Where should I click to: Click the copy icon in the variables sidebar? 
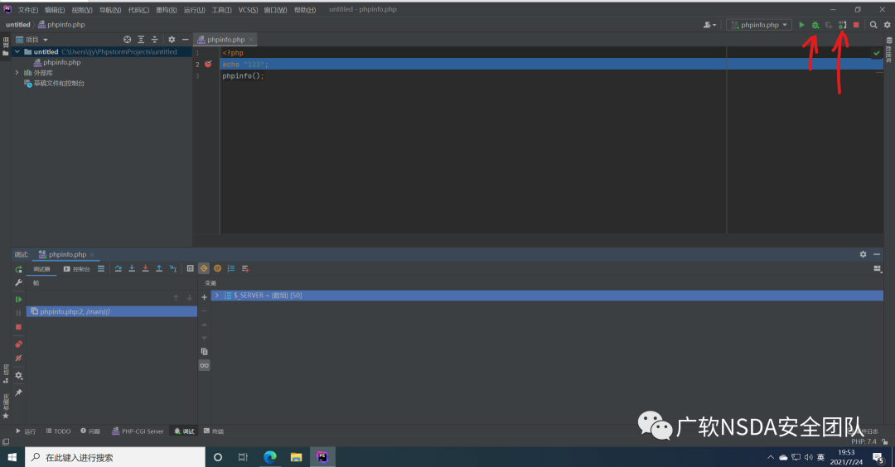click(x=205, y=352)
